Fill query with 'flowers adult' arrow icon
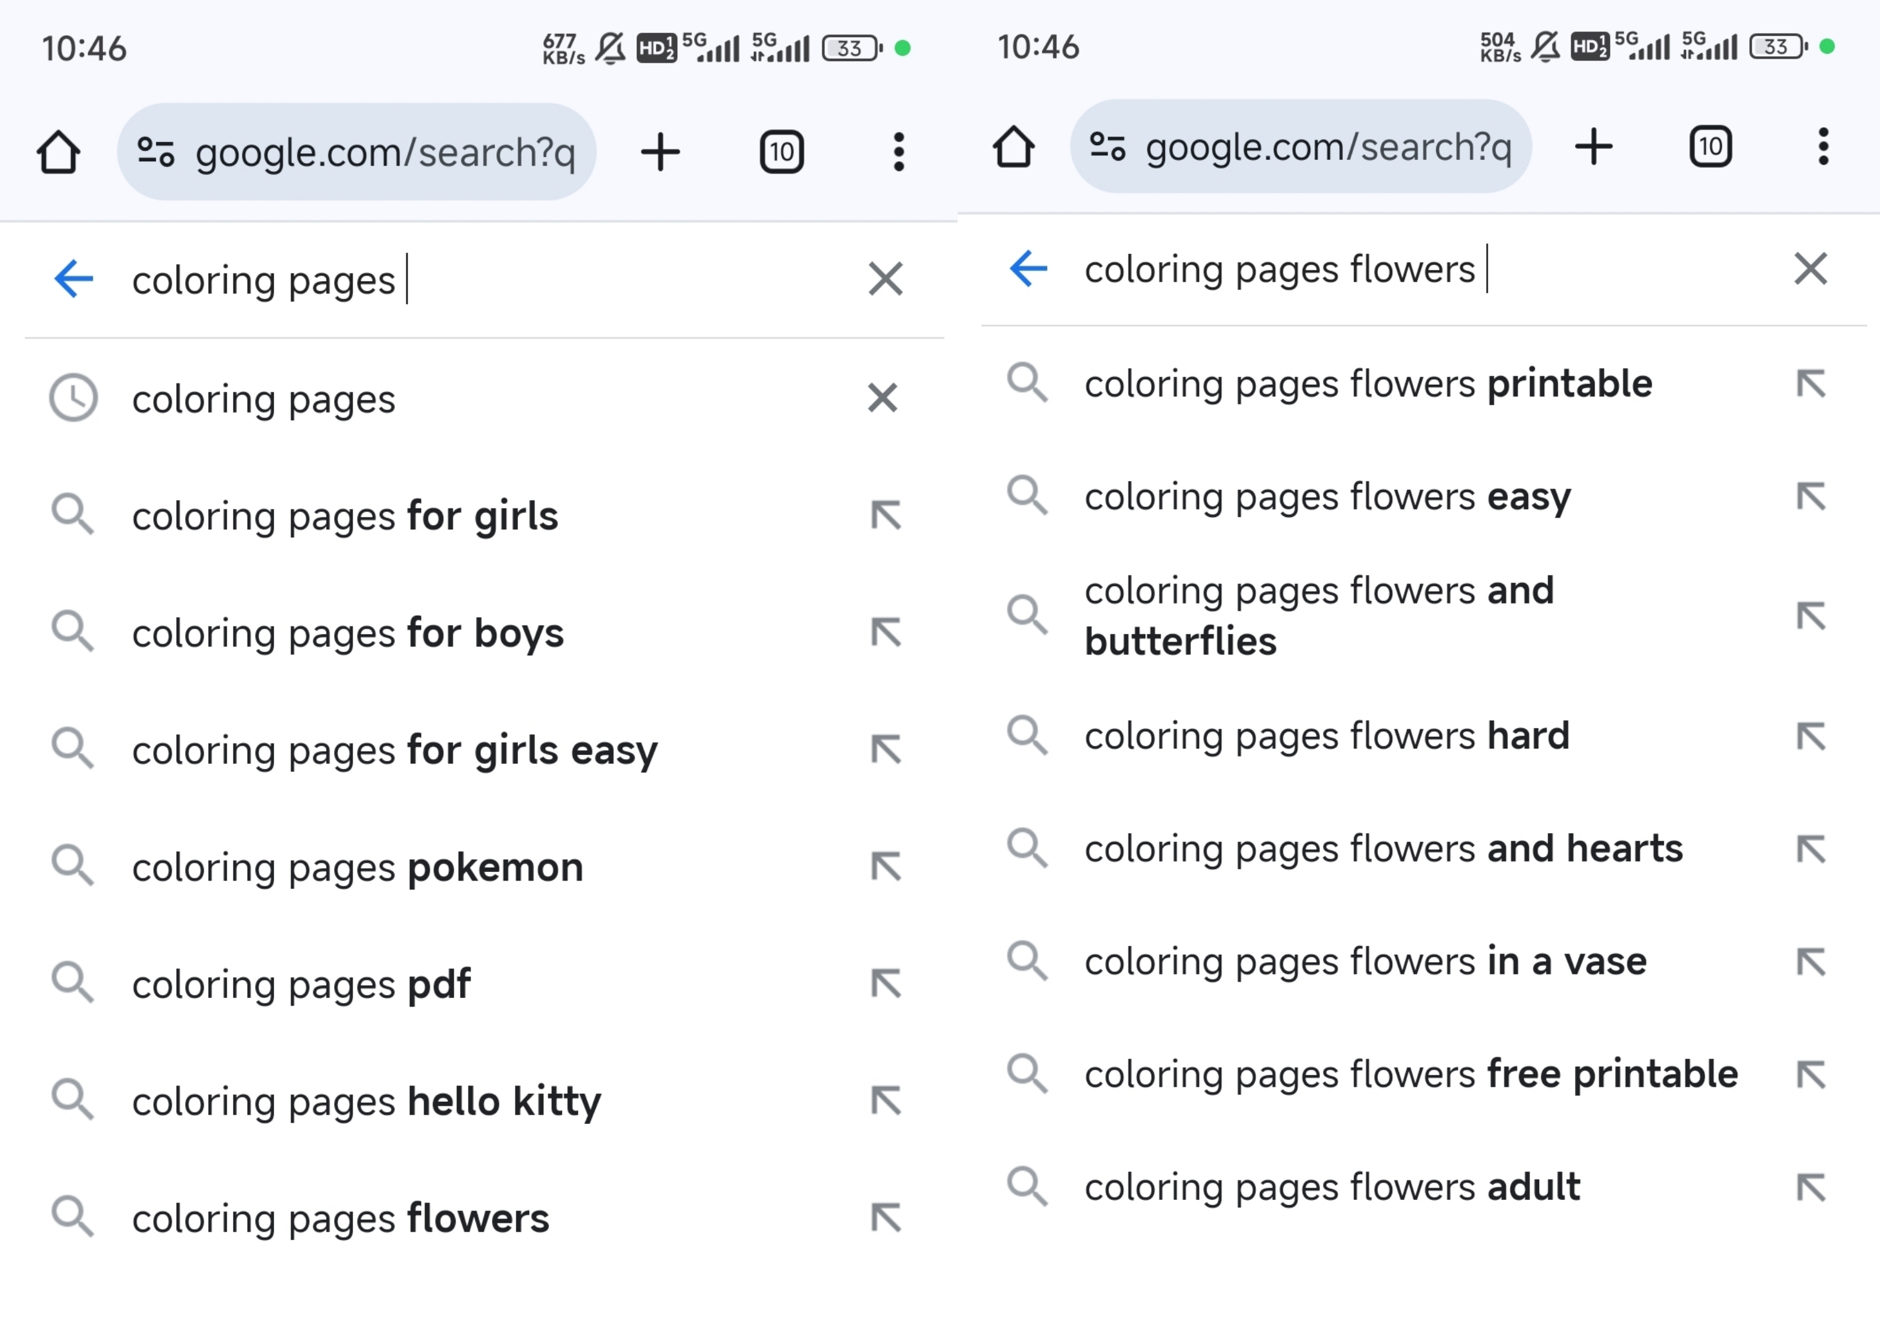Image resolution: width=1880 pixels, height=1334 pixels. (1810, 1188)
